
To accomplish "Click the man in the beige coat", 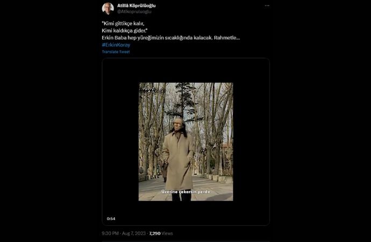I will pos(179,159).
